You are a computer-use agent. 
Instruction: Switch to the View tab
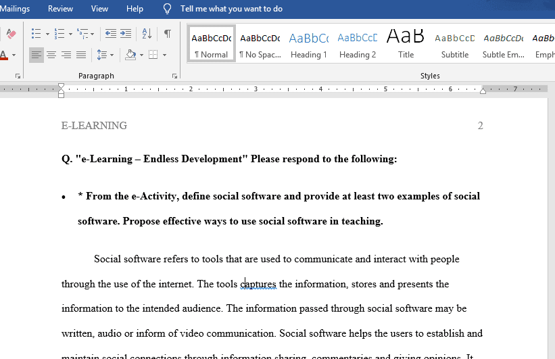point(99,9)
